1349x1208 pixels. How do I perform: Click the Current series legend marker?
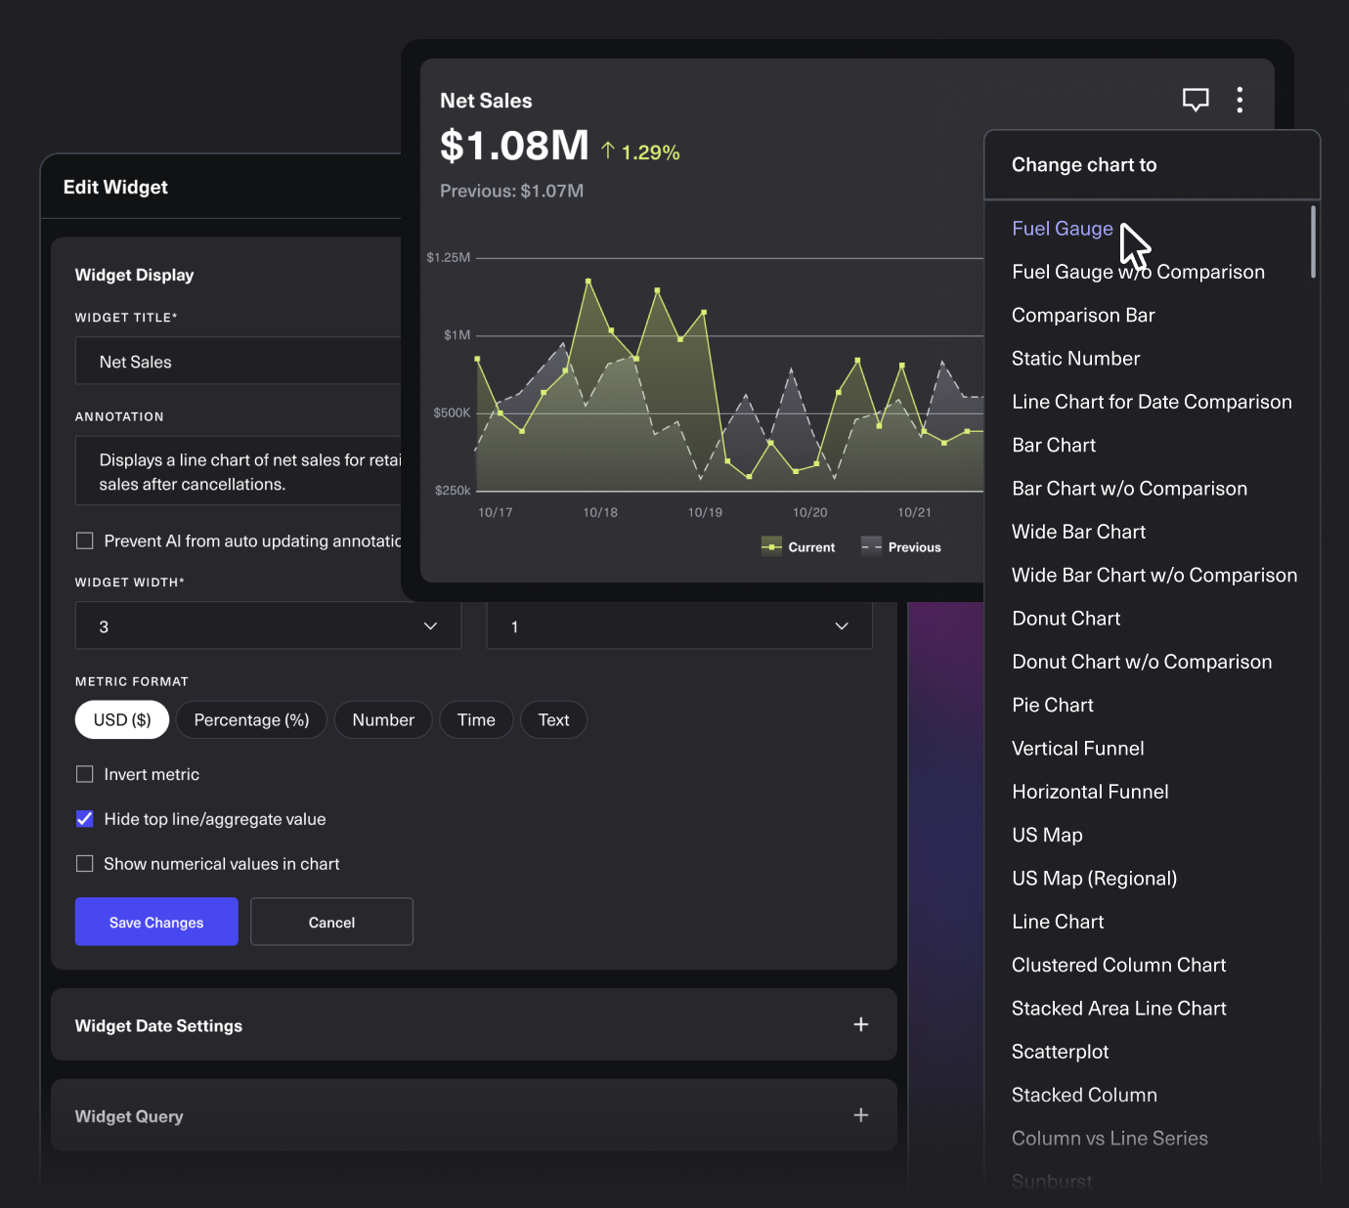(771, 547)
